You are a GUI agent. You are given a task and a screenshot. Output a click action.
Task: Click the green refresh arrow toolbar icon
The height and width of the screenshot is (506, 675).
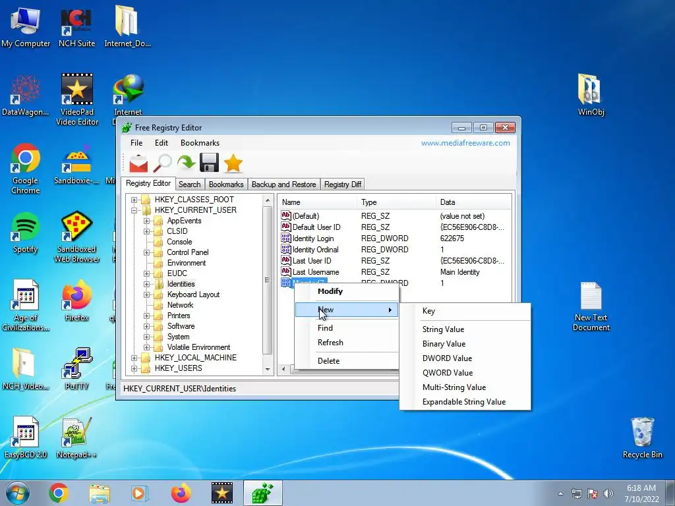point(186,163)
